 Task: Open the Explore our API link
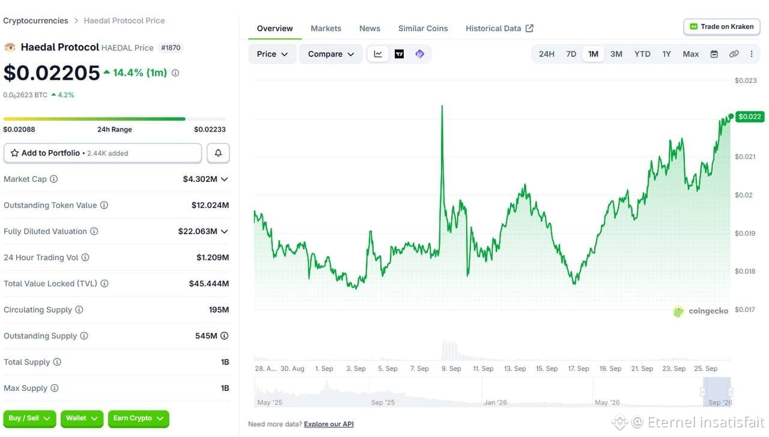[329, 424]
